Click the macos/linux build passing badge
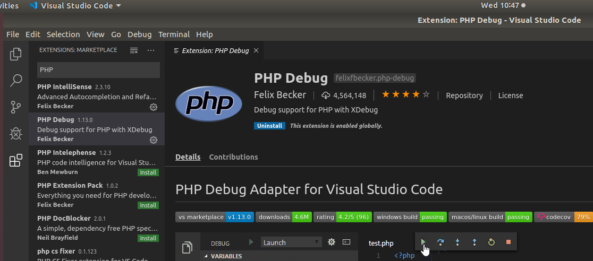 pos(490,217)
